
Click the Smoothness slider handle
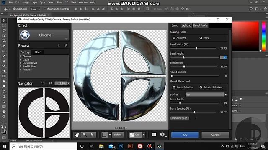[184, 67]
